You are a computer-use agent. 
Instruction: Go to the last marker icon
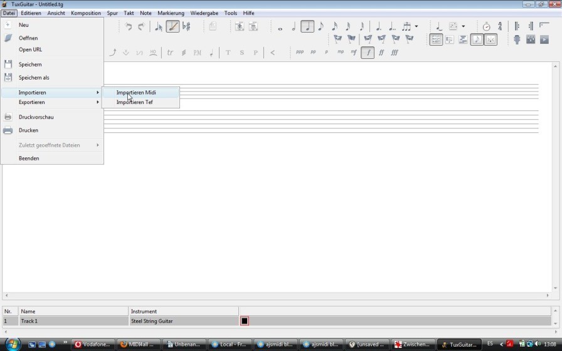409,39
